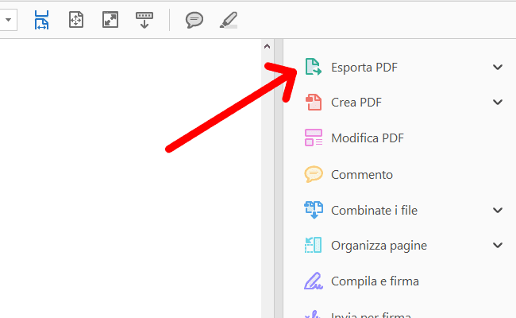Click the Esporta PDF icon
Viewport: 516px width, 318px height.
click(x=314, y=68)
